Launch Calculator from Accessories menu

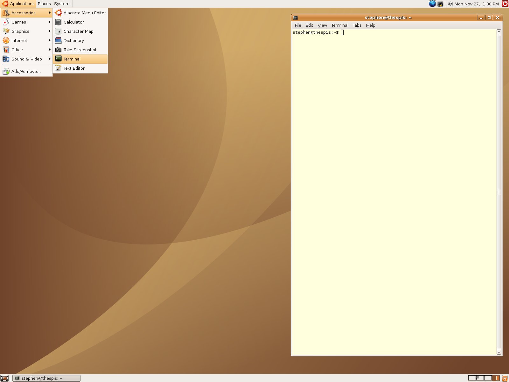[x=80, y=22]
